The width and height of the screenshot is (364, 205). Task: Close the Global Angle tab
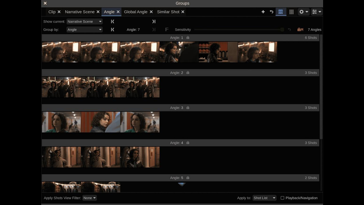tap(151, 12)
